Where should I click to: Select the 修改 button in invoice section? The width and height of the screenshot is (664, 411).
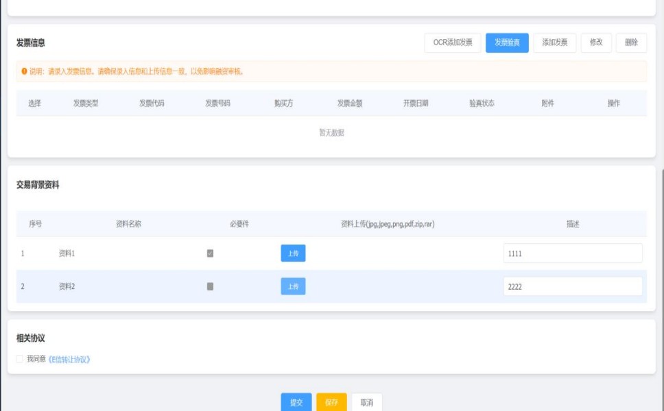[596, 42]
